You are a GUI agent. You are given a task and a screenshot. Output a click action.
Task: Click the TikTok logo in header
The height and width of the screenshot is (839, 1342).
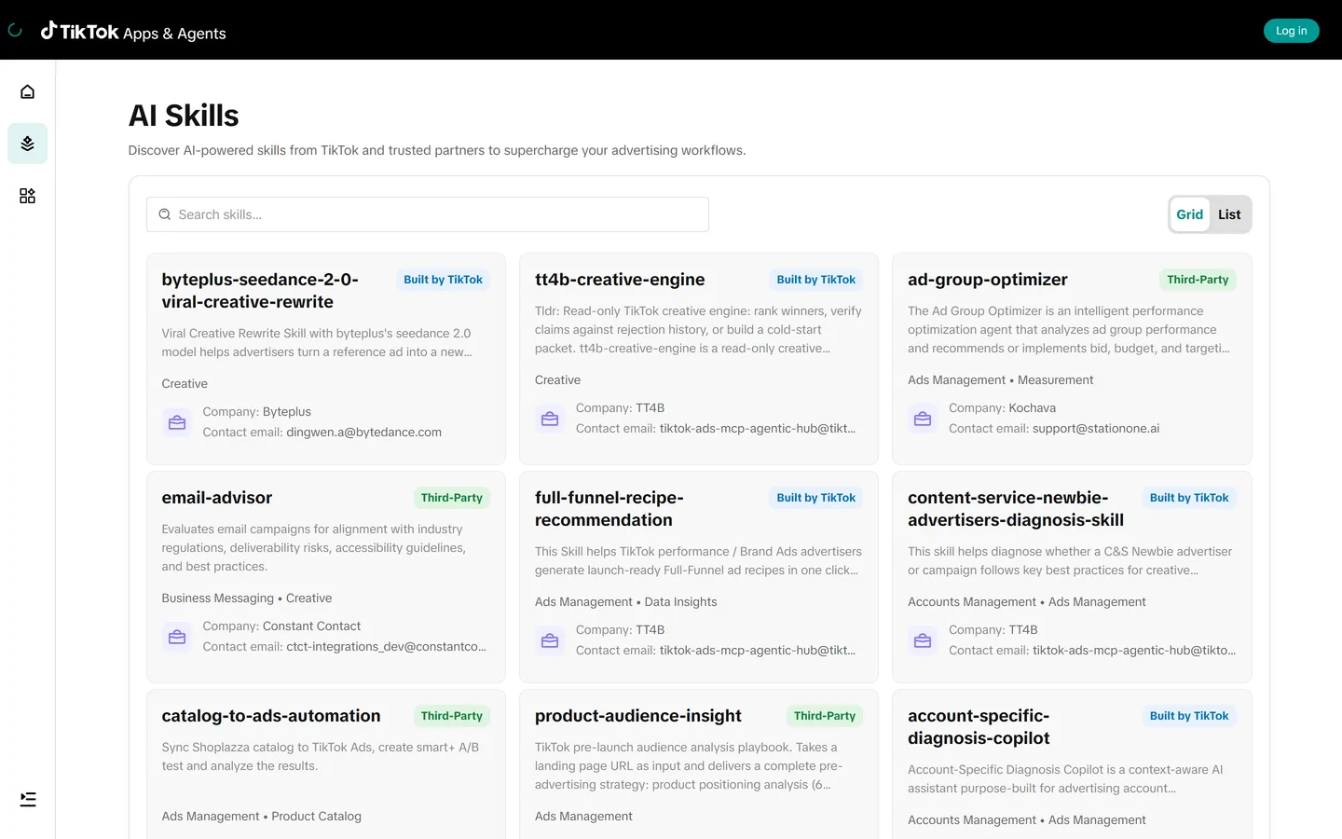click(79, 31)
